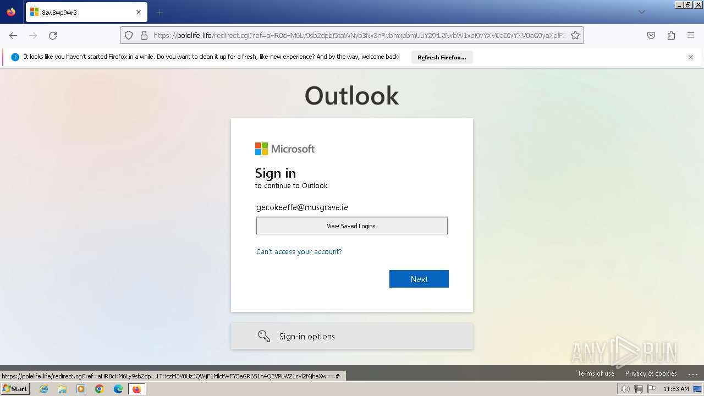Image resolution: width=704 pixels, height=396 pixels.
Task: Click the Firefox forward arrow
Action: pos(33,35)
